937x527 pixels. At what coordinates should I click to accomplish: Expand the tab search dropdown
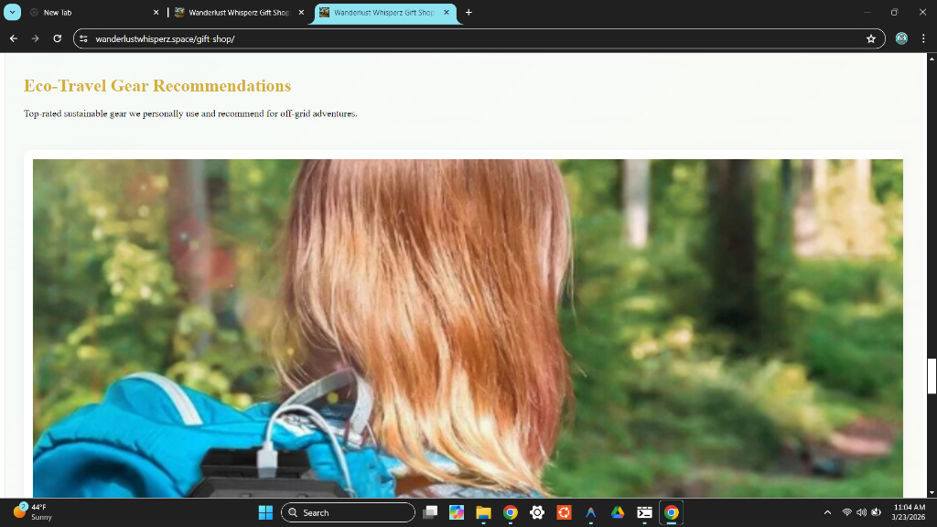(x=13, y=13)
